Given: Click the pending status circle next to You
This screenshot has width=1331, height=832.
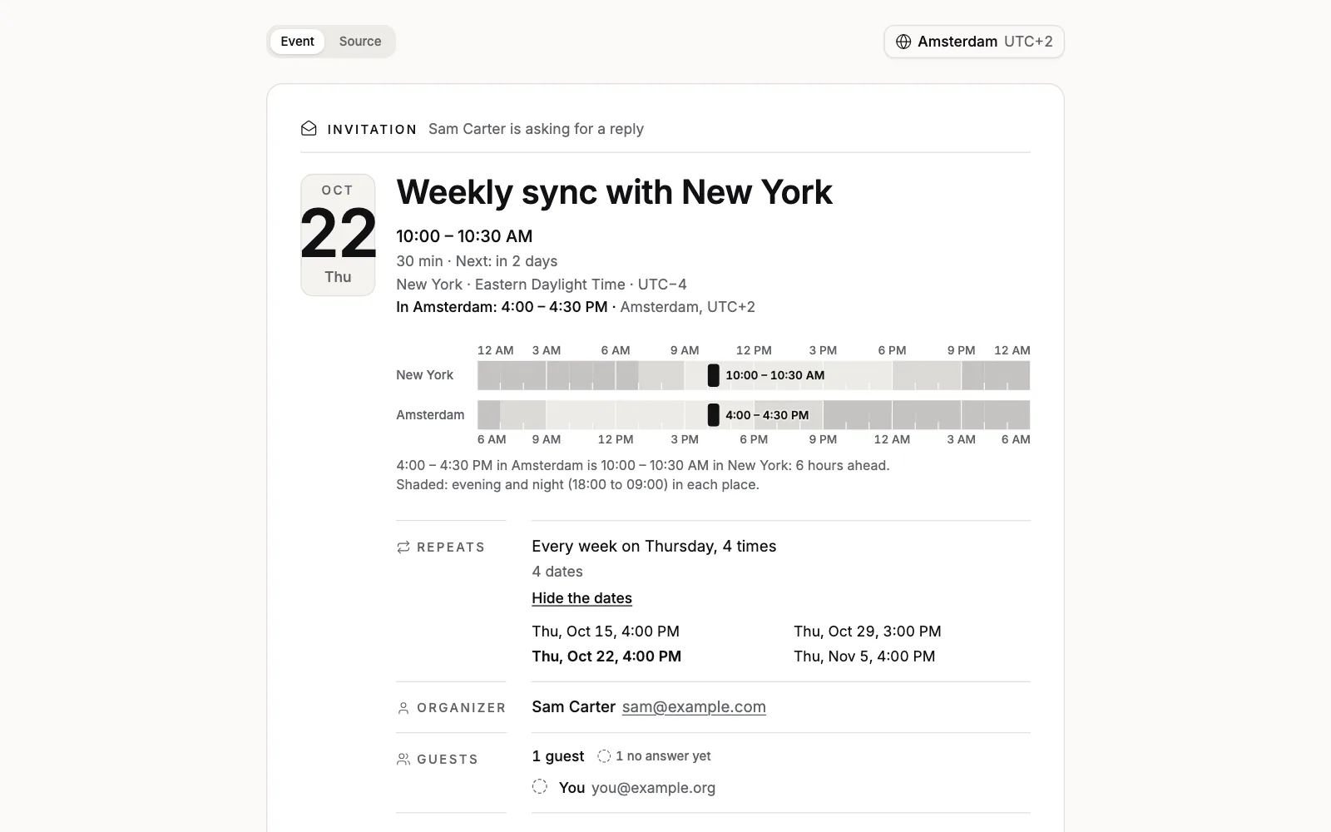Looking at the screenshot, I should pos(540,786).
